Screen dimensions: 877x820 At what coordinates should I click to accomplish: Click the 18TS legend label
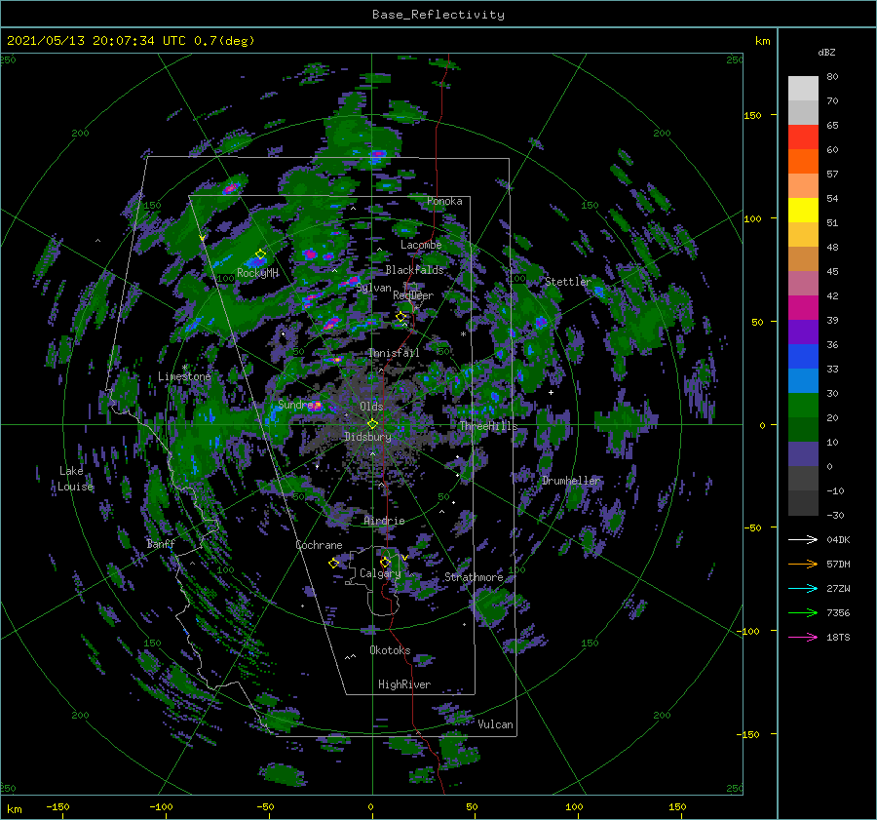[838, 637]
